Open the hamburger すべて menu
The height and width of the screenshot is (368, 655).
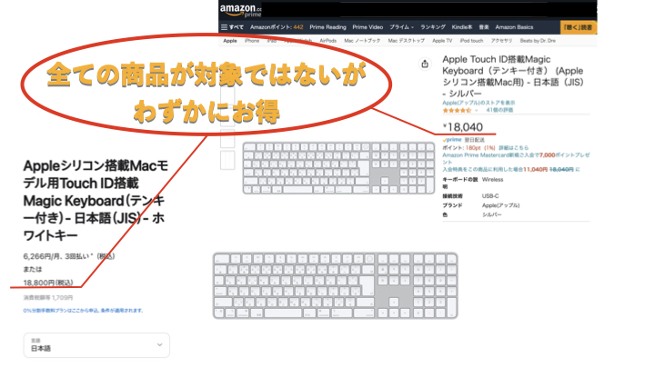click(232, 27)
